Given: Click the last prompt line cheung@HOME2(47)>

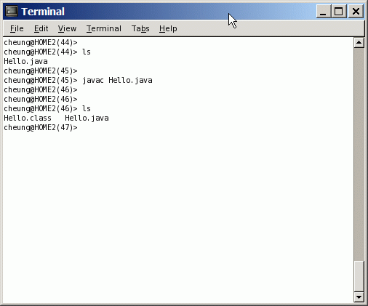Looking at the screenshot, I should pyautogui.click(x=41, y=127).
